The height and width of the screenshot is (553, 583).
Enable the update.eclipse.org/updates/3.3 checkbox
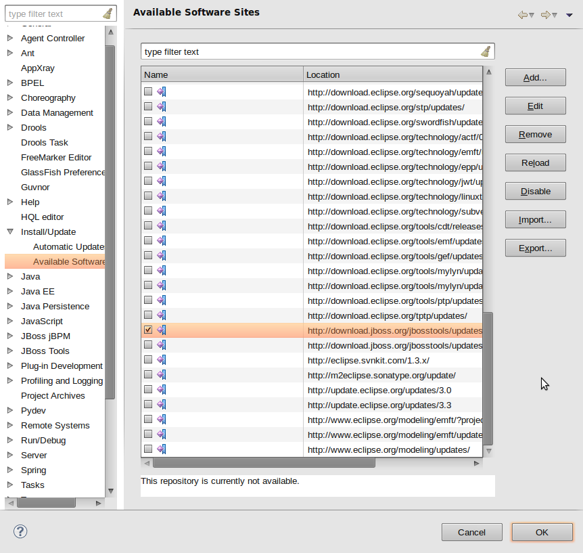tap(148, 404)
